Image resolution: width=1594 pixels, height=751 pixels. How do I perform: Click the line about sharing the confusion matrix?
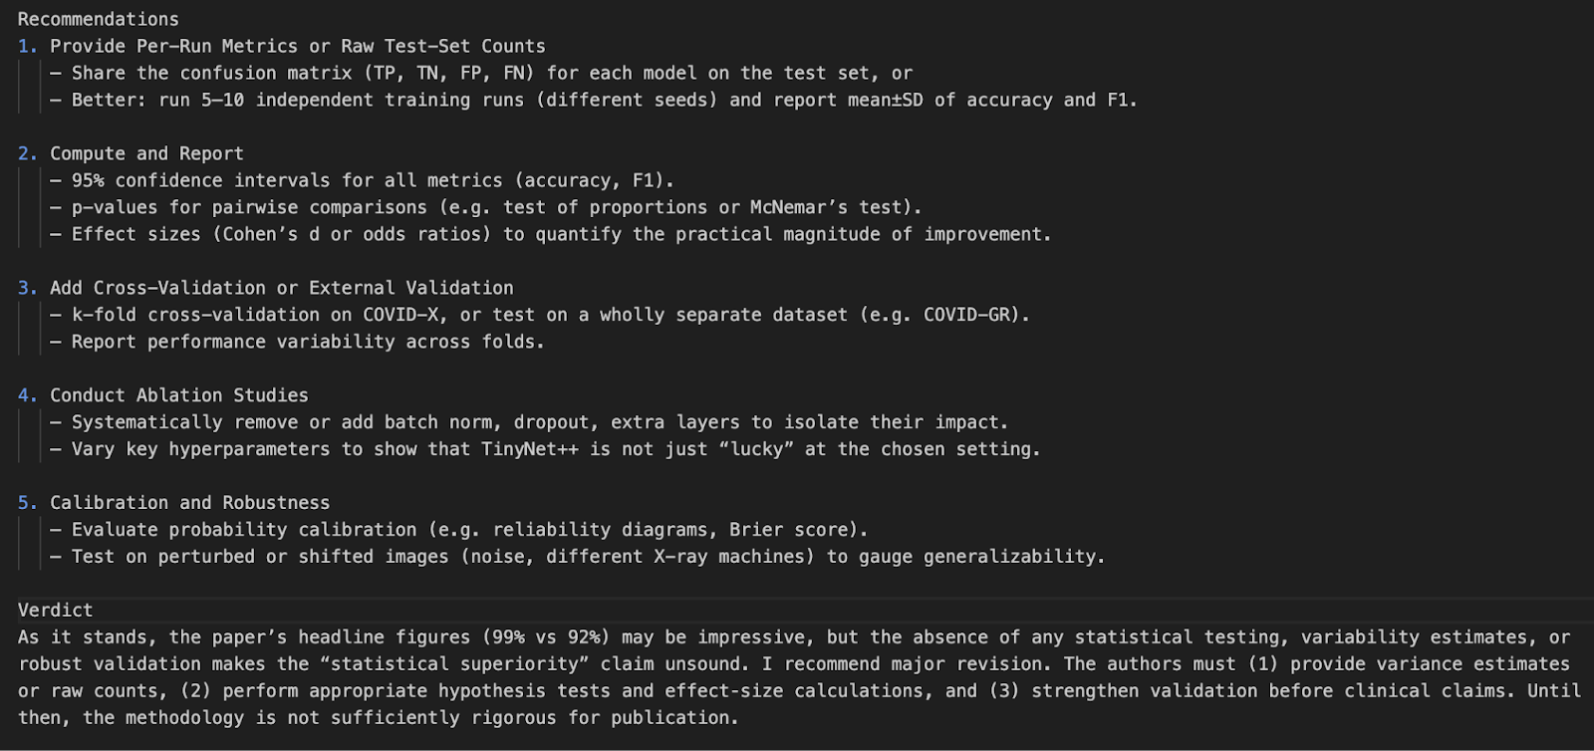pyautogui.click(x=481, y=73)
